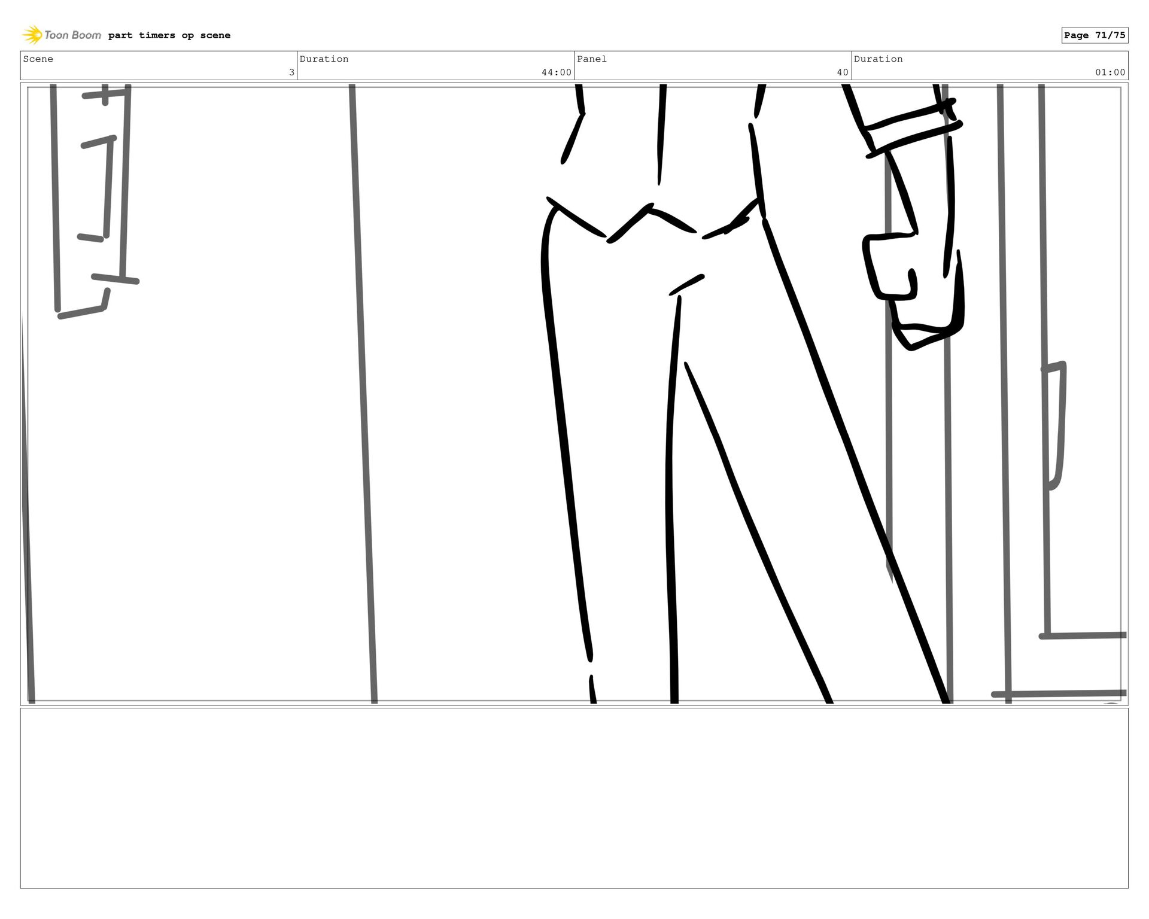Click the 'Page 71/75' indicator
The image size is (1149, 919).
1095,35
